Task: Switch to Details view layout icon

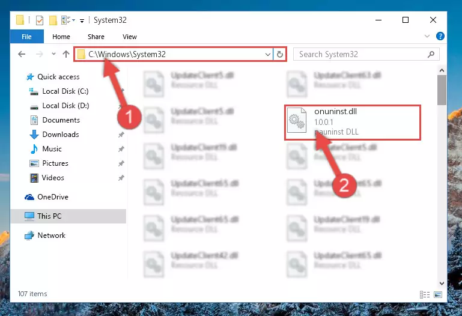Action: click(425, 294)
